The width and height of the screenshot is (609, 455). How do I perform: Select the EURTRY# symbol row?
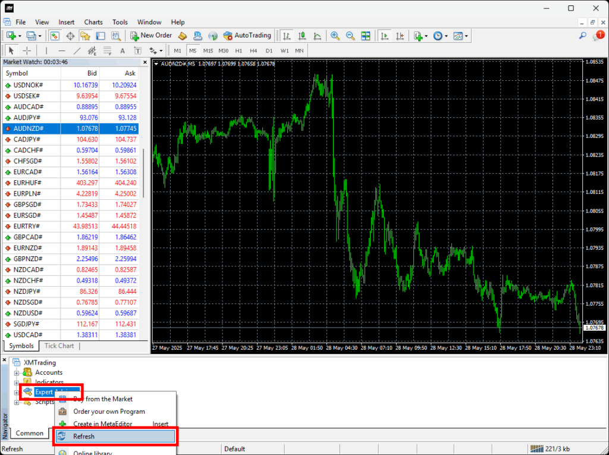pos(70,226)
